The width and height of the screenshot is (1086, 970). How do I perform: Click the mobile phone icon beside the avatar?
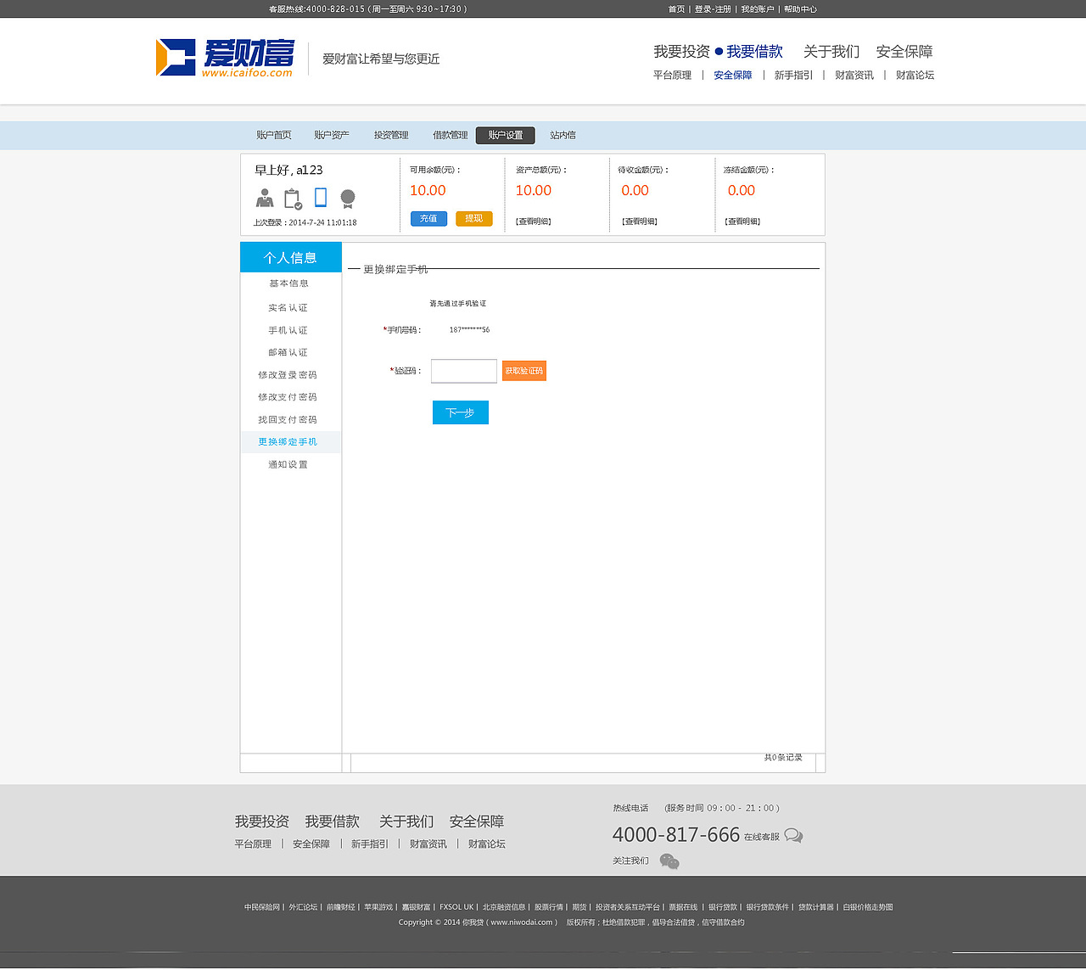coord(320,197)
